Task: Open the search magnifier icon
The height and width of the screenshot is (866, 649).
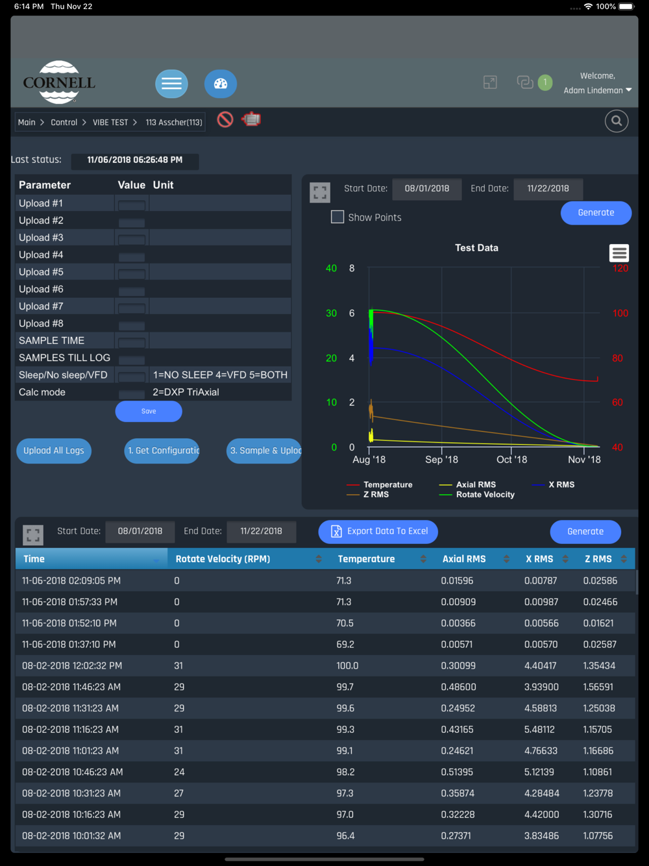Action: tap(617, 121)
